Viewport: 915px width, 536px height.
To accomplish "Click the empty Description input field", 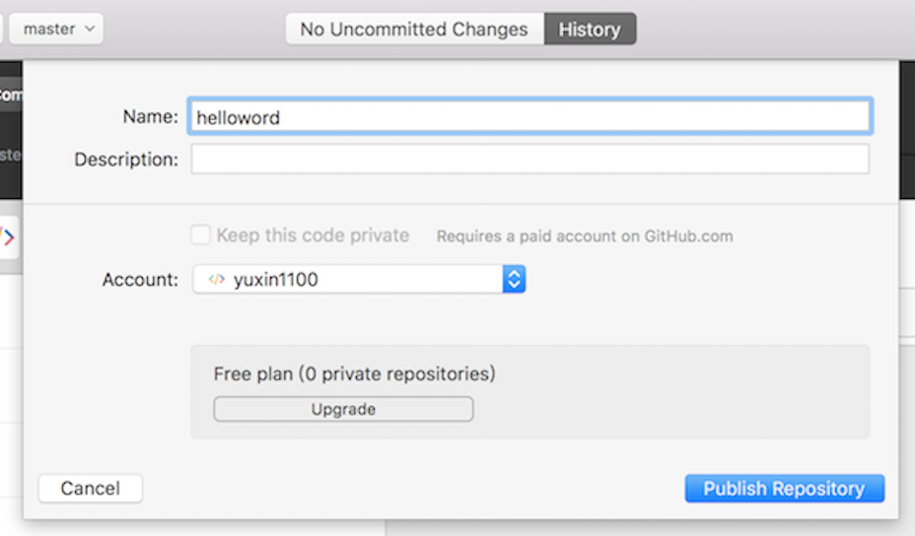I will coord(529,160).
